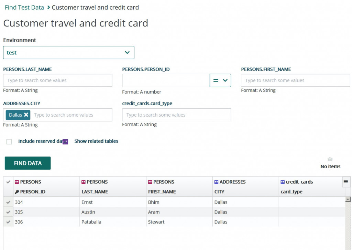
Task: Click the PERSON_ID key icon
Action: pos(17,192)
